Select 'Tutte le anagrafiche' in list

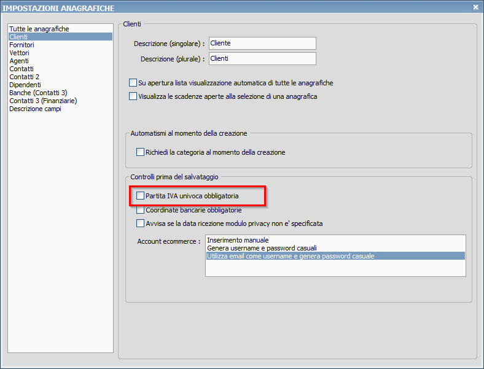39,29
